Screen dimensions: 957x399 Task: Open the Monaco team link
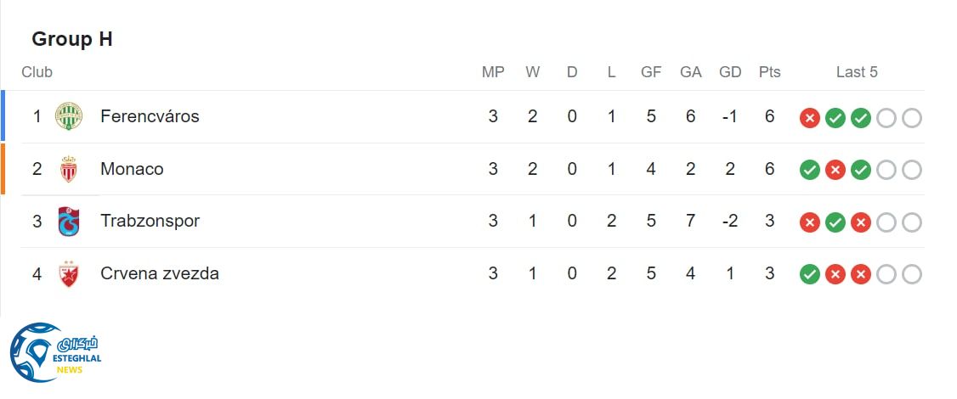[132, 169]
